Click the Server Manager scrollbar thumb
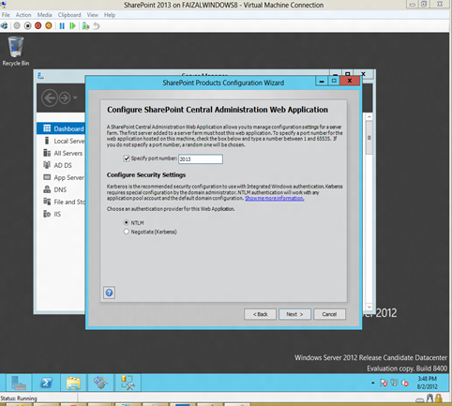Screen dimensions: 452x406 369,138
